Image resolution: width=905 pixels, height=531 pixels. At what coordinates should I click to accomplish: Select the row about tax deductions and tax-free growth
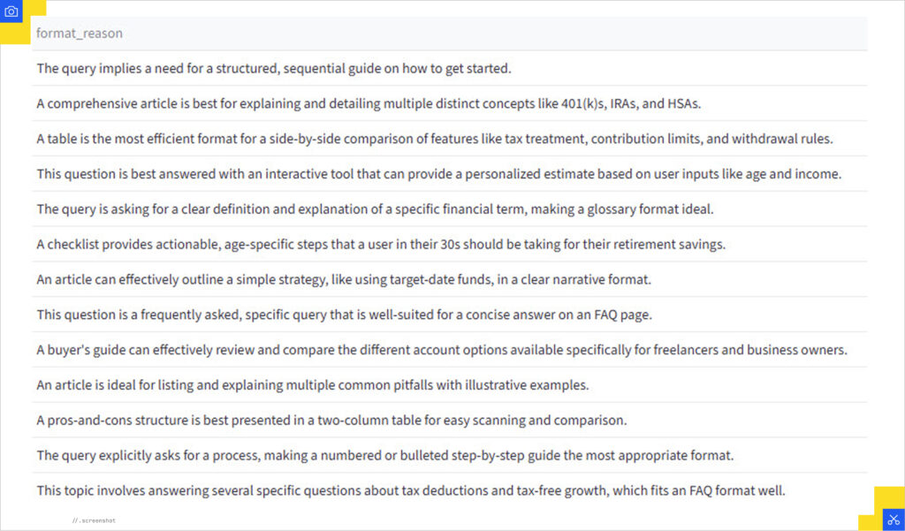411,490
